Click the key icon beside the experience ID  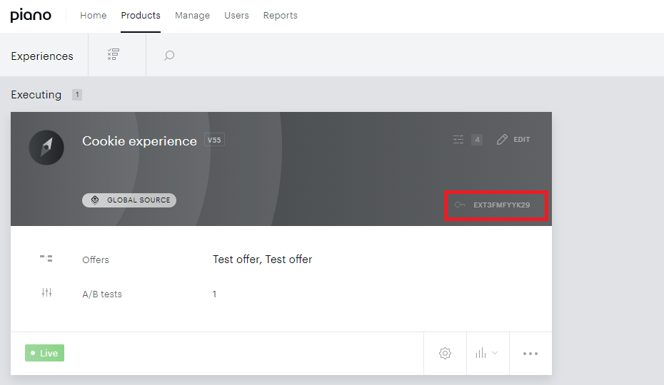pos(460,205)
